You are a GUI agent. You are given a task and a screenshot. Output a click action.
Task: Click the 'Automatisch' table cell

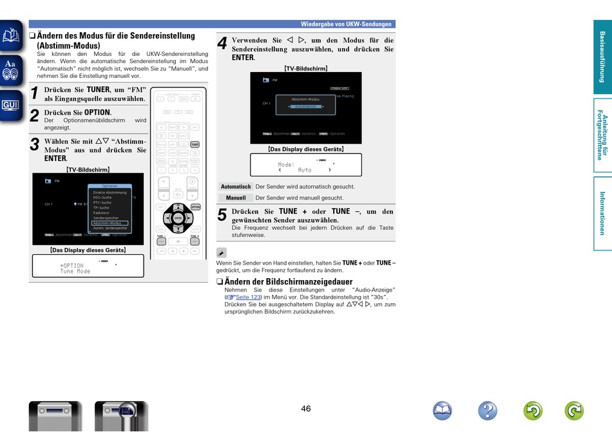click(x=236, y=187)
